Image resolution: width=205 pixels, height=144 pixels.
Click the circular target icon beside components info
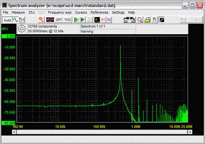22,29
